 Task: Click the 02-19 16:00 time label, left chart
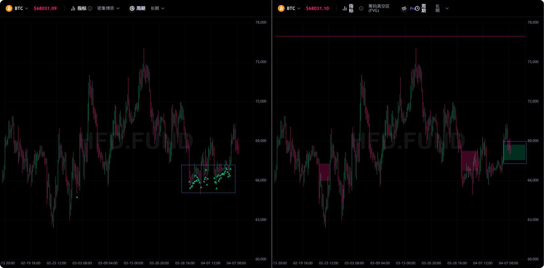pyautogui.click(x=30, y=263)
